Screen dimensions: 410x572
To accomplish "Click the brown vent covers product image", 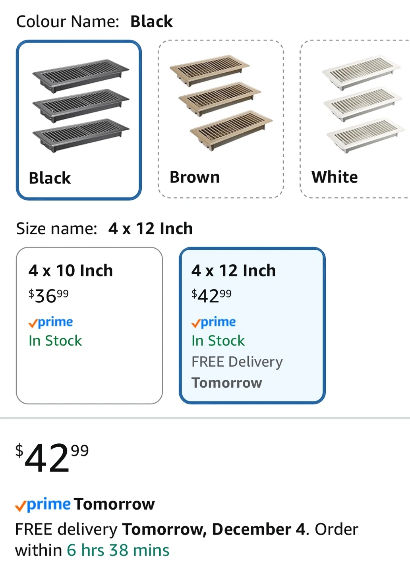I will (221, 103).
